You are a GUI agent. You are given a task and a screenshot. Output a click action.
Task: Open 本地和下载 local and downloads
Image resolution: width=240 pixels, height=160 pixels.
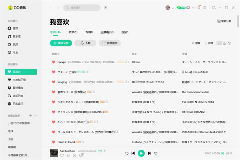point(17,80)
